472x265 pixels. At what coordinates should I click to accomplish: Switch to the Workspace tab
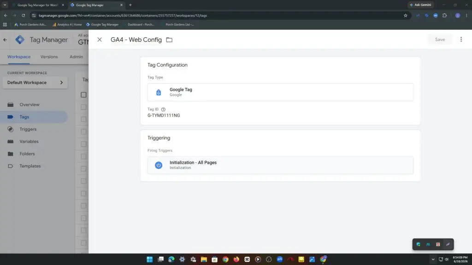pos(18,57)
